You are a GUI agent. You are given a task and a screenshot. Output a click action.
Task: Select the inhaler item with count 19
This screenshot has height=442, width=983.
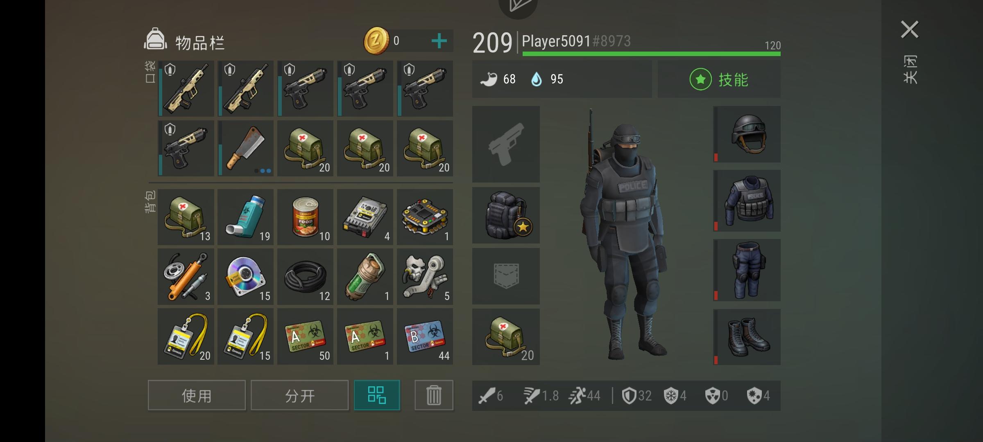[246, 217]
